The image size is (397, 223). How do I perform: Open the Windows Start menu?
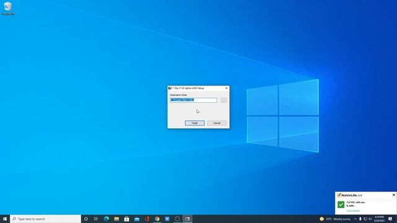coord(5,219)
